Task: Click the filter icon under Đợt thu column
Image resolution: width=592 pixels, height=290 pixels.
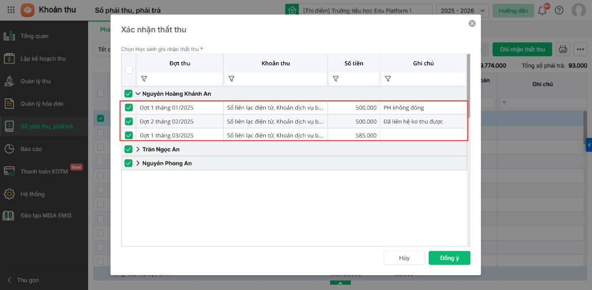Action: 144,79
